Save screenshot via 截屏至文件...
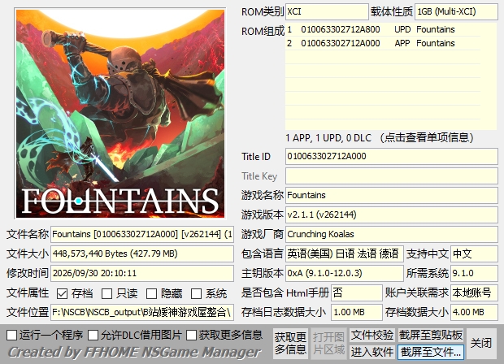The height and width of the screenshot is (364, 504). 431,352
